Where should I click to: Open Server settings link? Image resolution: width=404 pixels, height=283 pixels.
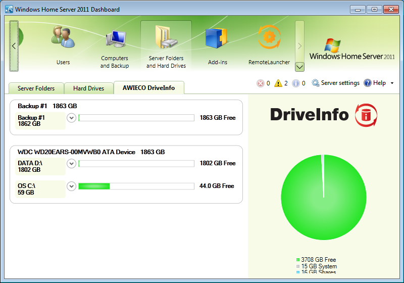click(340, 83)
